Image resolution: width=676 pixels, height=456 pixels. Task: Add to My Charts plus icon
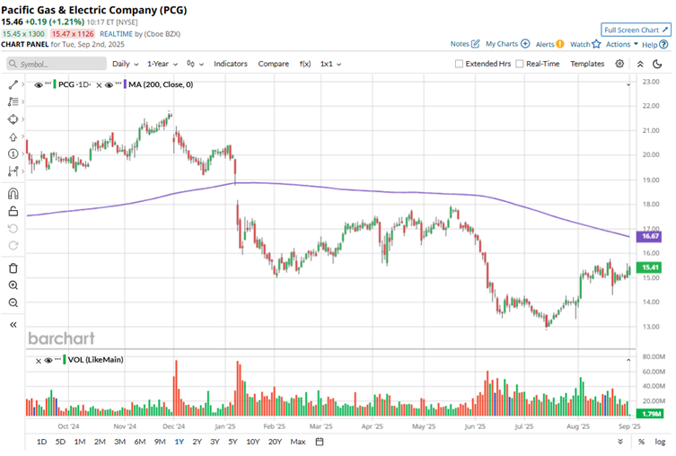tap(525, 43)
